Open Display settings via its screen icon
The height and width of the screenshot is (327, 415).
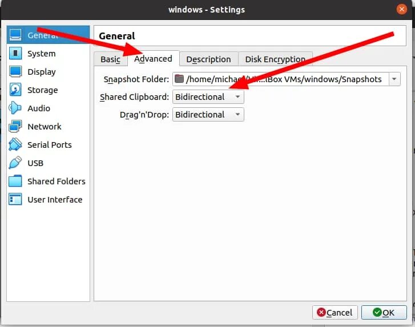16,72
